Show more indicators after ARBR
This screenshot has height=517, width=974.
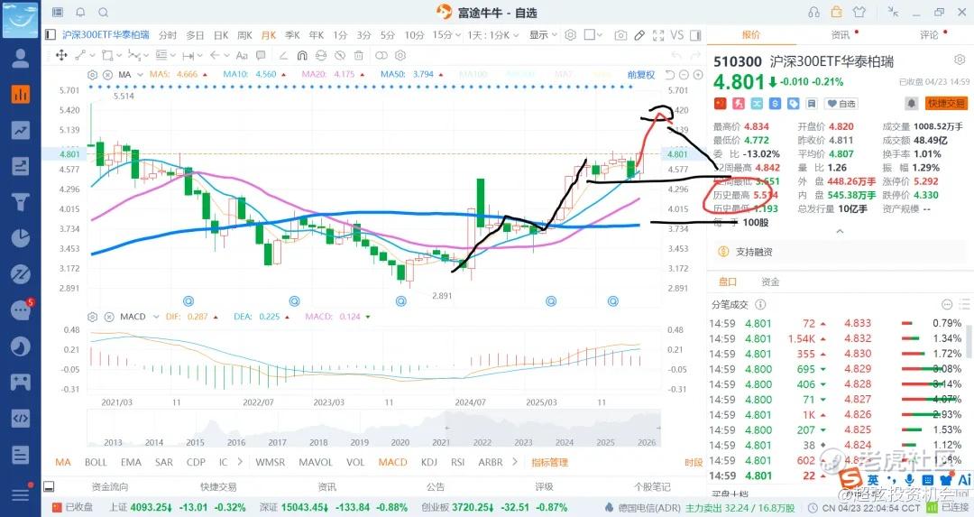point(514,462)
